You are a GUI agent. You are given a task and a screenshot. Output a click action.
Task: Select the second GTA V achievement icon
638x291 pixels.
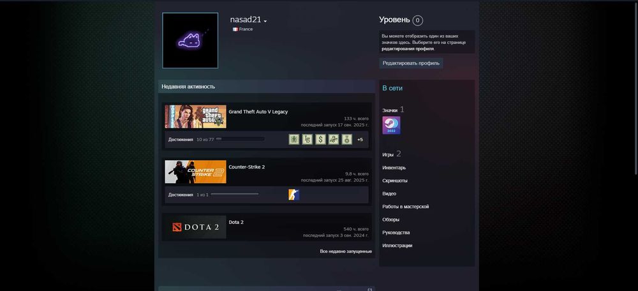[308, 140]
